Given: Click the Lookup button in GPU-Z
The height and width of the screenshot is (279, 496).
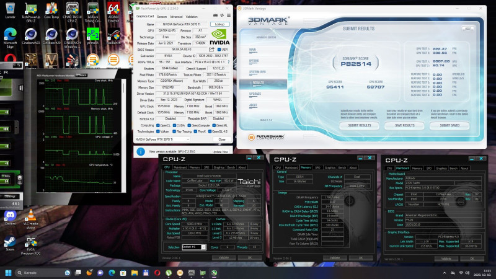Looking at the screenshot, I should pos(220,24).
